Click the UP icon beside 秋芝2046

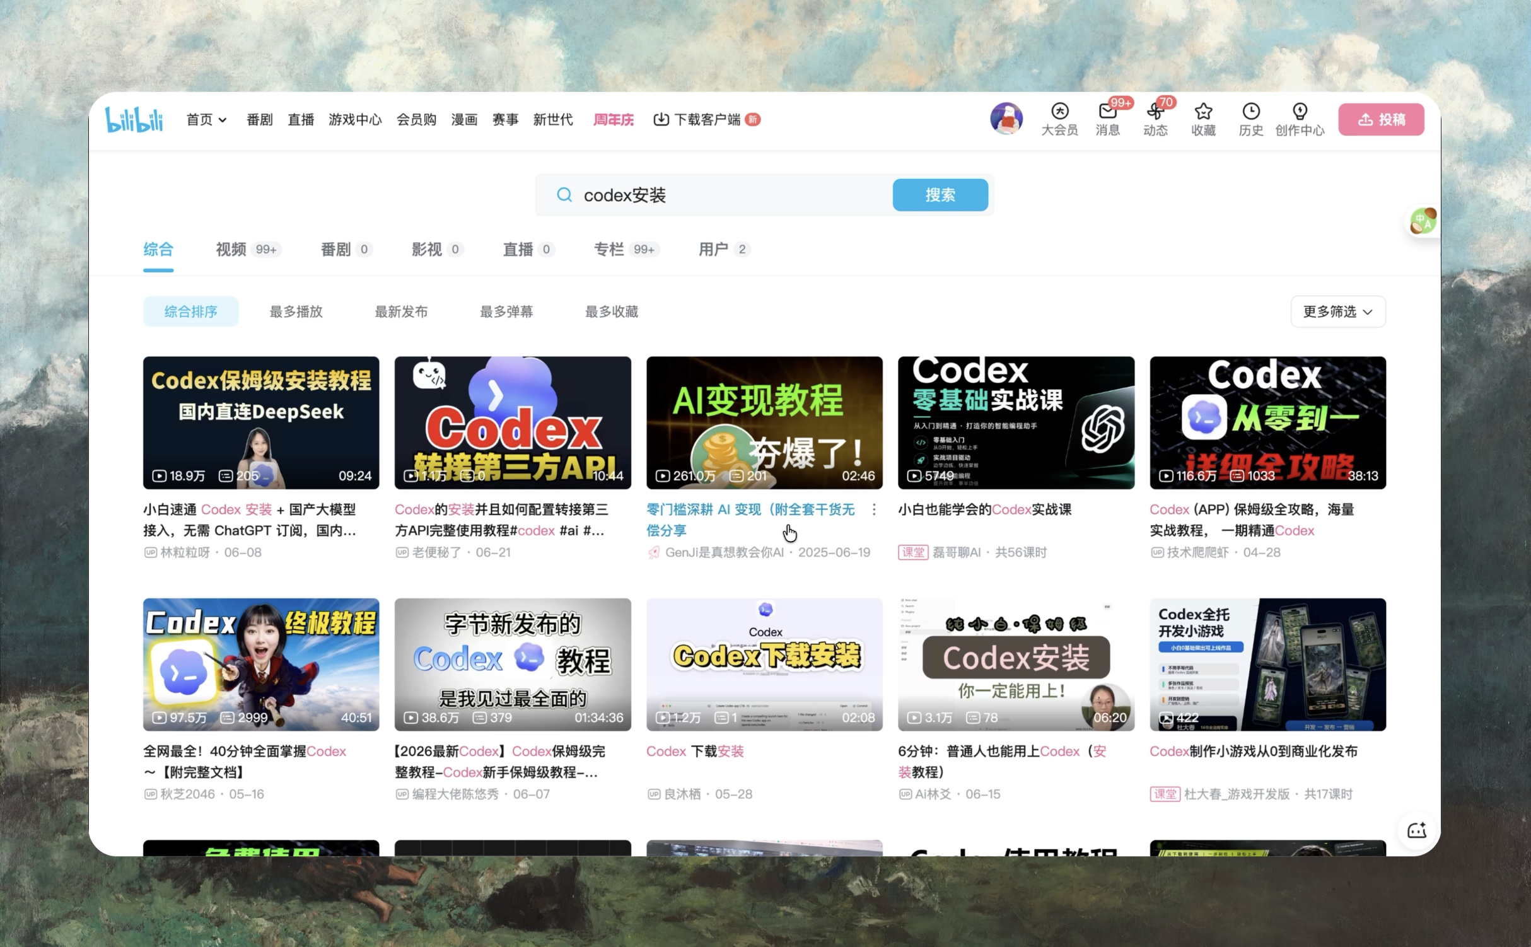tap(150, 794)
